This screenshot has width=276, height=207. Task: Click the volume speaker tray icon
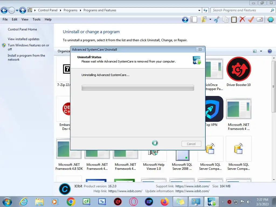click(x=249, y=202)
